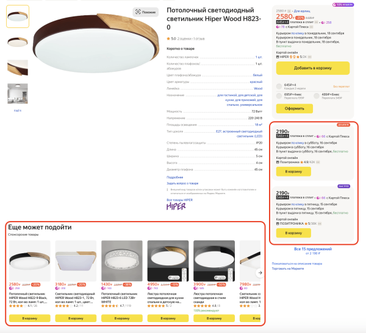
Task: Click the orange rating star beside 5.0
Action: (168, 39)
